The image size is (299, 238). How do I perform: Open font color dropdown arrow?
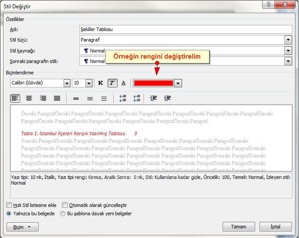pos(178,83)
